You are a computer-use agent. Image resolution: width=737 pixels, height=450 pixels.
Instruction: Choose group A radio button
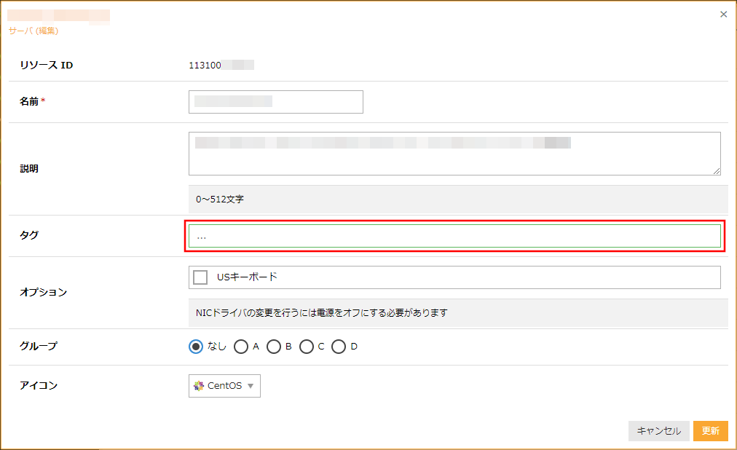241,347
